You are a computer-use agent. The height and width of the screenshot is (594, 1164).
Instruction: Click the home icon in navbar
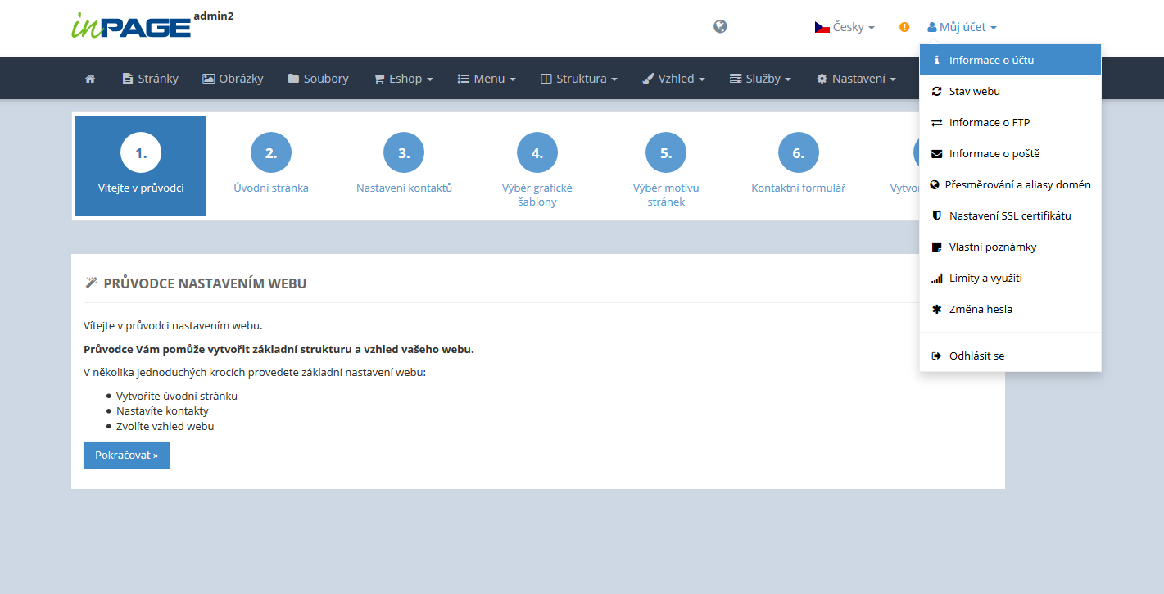90,79
